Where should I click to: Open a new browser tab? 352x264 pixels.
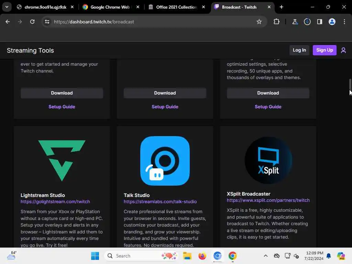click(281, 7)
